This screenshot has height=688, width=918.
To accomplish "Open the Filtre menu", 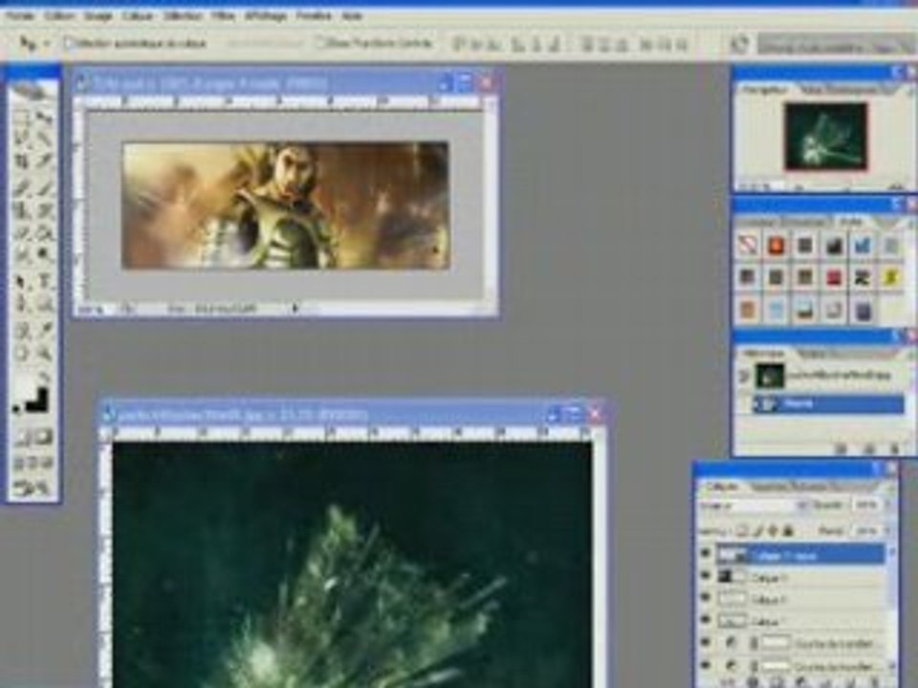I will coord(223,16).
